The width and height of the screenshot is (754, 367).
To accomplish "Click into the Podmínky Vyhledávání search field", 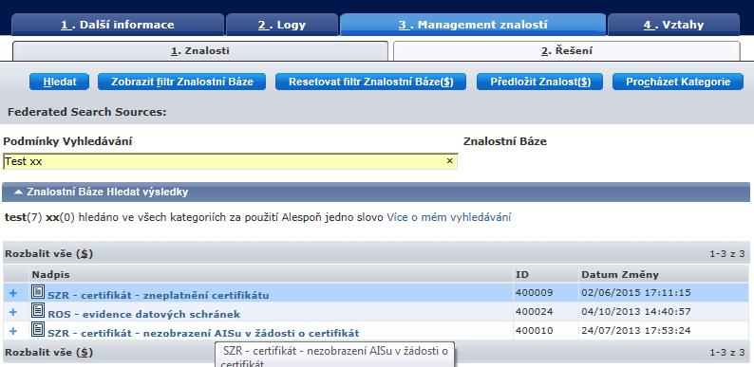I will click(230, 161).
